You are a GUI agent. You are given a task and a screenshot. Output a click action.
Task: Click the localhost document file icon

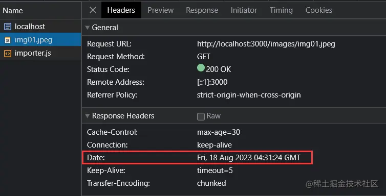[x=8, y=27]
